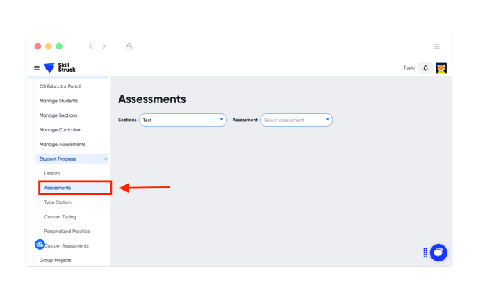Open the Select assessment dropdown
Image resolution: width=478 pixels, height=299 pixels.
tap(296, 120)
